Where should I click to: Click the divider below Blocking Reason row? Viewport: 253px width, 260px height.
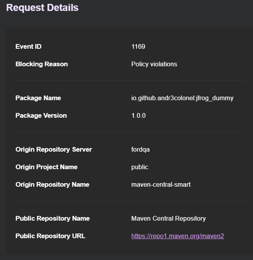(x=130, y=81)
